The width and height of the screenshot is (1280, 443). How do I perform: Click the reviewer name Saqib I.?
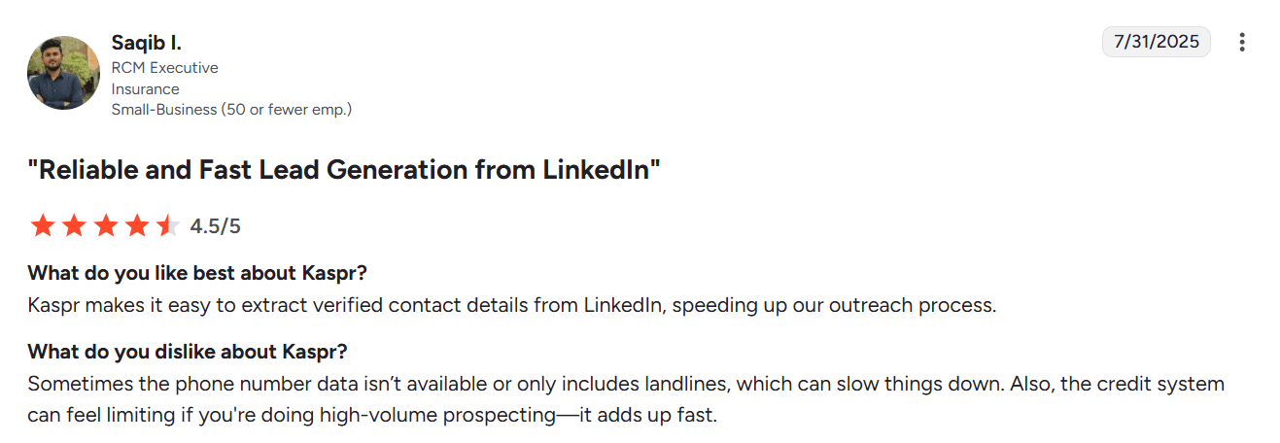point(147,43)
